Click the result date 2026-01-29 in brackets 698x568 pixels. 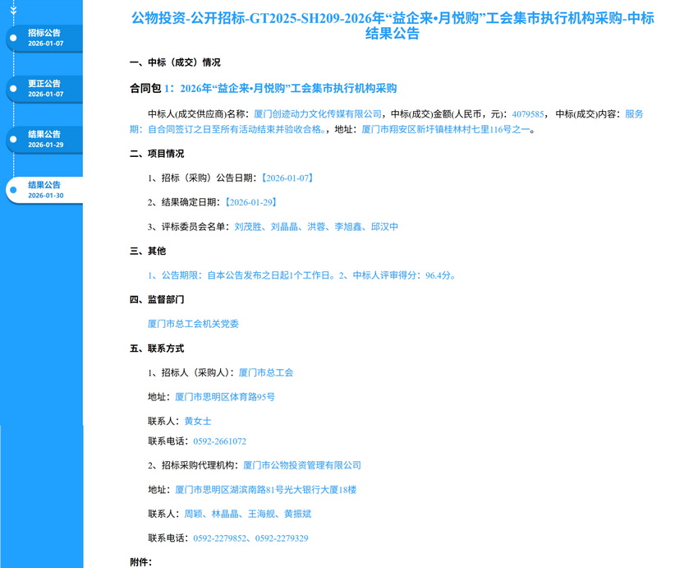coord(250,202)
